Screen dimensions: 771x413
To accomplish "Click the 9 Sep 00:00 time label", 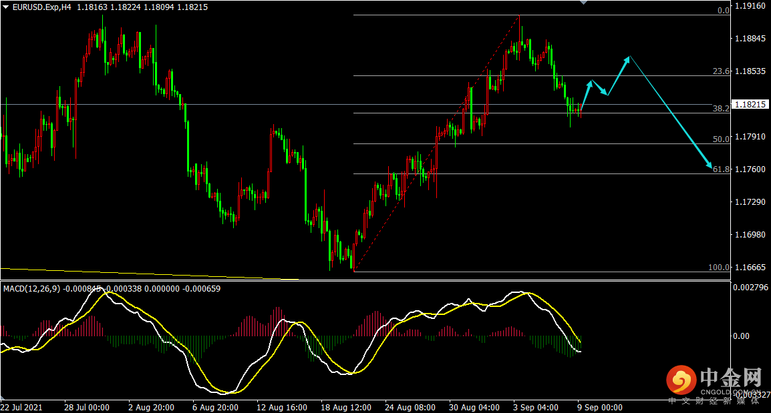I will click(x=600, y=408).
